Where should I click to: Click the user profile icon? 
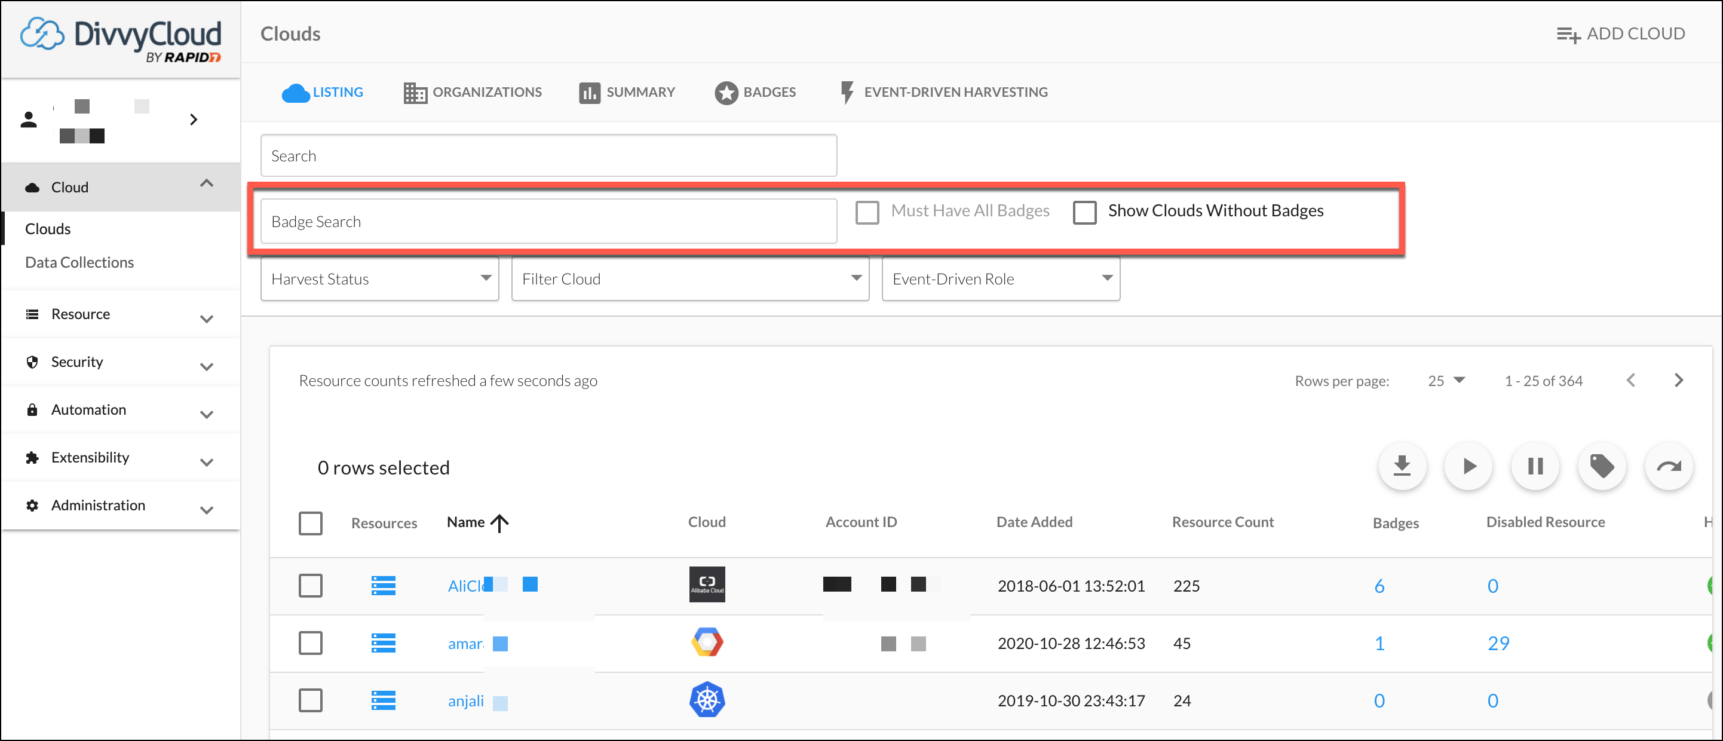[28, 120]
